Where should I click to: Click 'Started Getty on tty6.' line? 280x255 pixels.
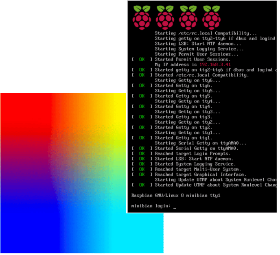(184, 86)
